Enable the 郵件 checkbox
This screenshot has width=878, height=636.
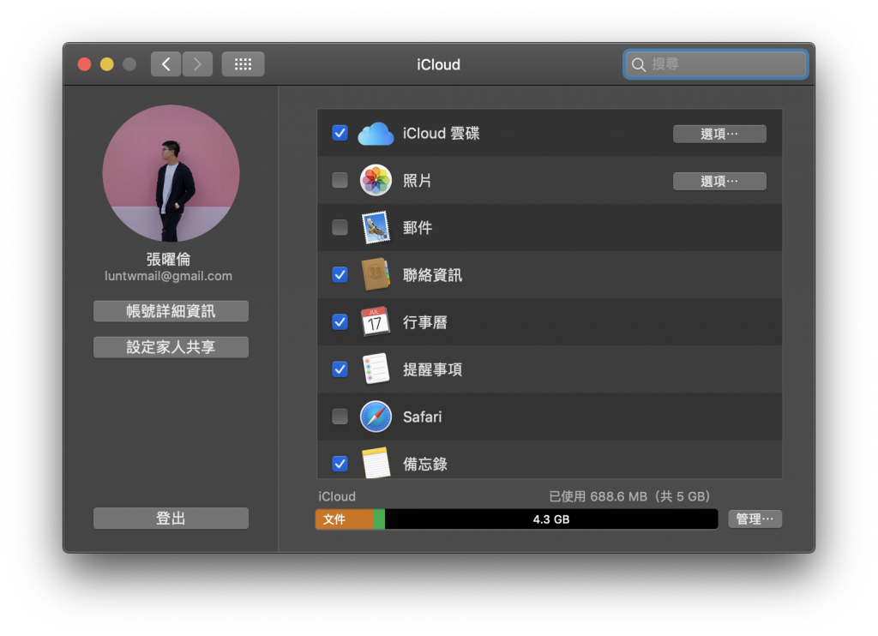click(340, 227)
